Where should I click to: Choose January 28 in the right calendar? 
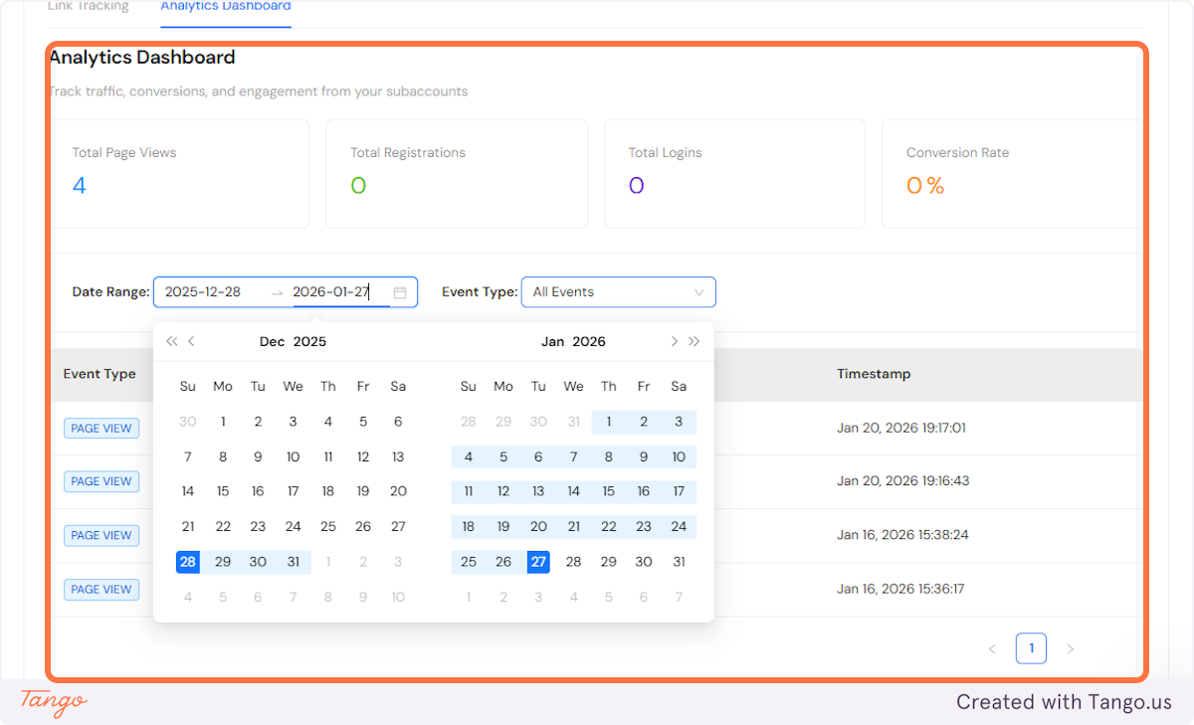tap(573, 562)
